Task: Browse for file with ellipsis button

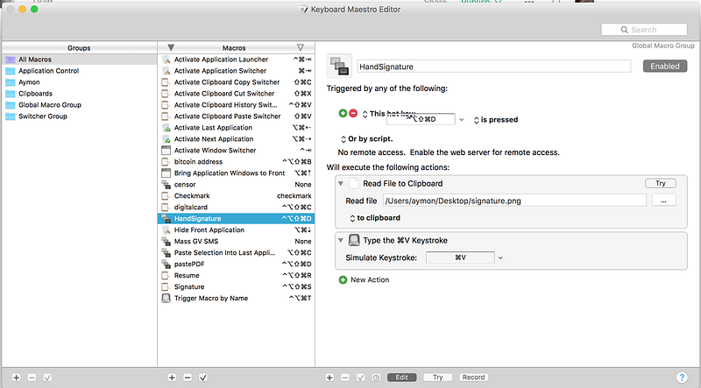Action: [x=663, y=201]
